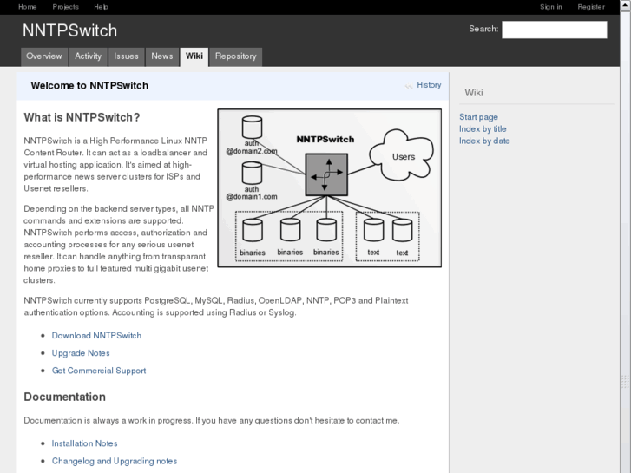
Task: Open Upgrade Notes link
Action: [81, 353]
